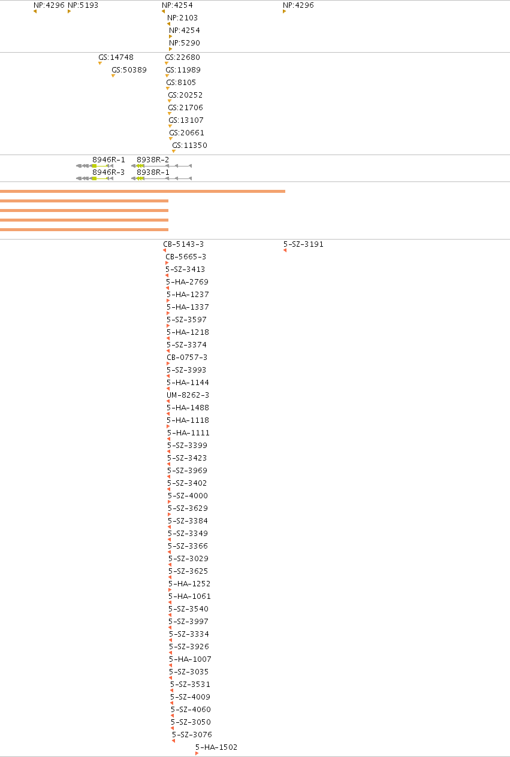Click the UM-8262-3 label

click(188, 395)
